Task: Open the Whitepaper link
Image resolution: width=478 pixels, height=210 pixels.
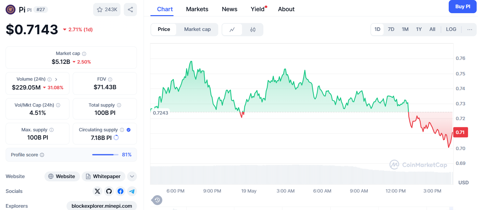Action: [103, 176]
